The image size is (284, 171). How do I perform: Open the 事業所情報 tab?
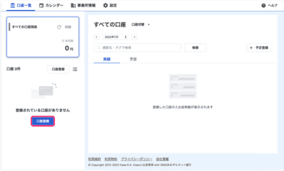83,5
